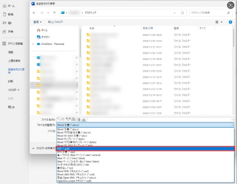Open the 整理 dropdown menu

point(38,22)
